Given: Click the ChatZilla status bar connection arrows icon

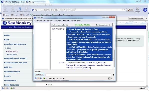Looking at the screenshot, I should (112, 78).
